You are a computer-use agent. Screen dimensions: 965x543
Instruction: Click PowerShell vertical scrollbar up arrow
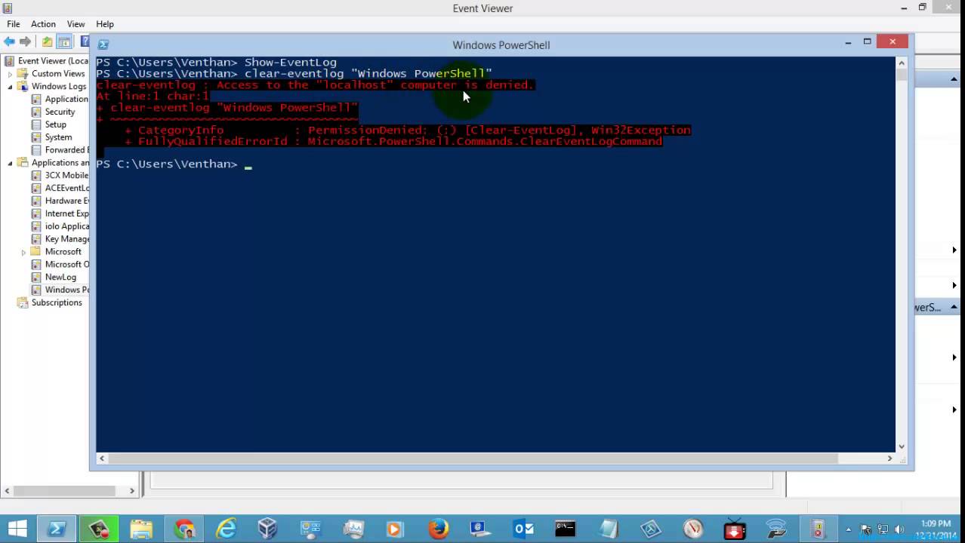(x=901, y=63)
